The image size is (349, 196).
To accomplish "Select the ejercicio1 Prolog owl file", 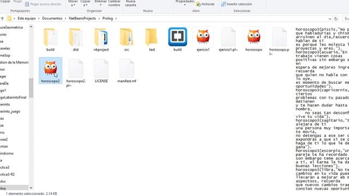I will 203,40.
